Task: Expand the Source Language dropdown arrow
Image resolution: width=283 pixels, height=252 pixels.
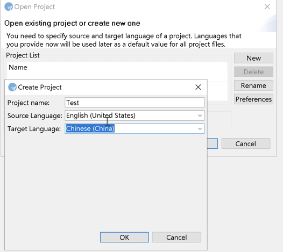Action: pos(200,116)
